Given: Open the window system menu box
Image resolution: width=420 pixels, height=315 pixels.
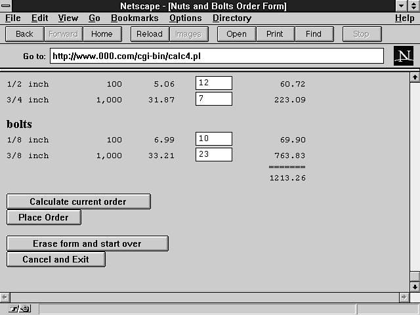Looking at the screenshot, I should click(x=7, y=7).
